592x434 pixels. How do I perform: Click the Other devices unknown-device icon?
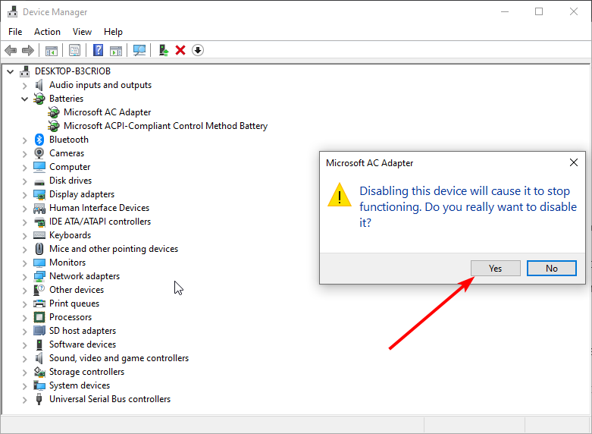(39, 290)
